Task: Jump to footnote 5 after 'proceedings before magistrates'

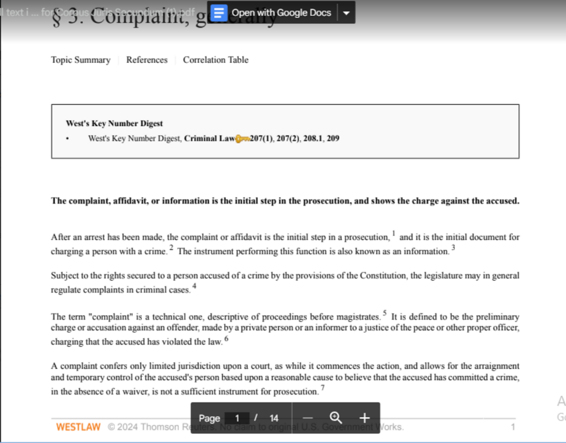Action: click(384, 312)
